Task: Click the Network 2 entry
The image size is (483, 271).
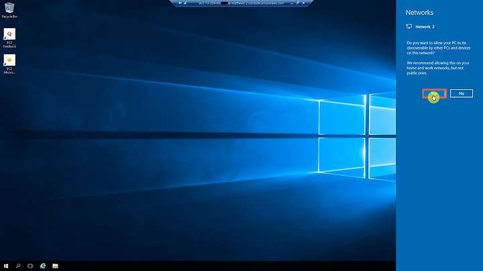Action: (x=421, y=27)
